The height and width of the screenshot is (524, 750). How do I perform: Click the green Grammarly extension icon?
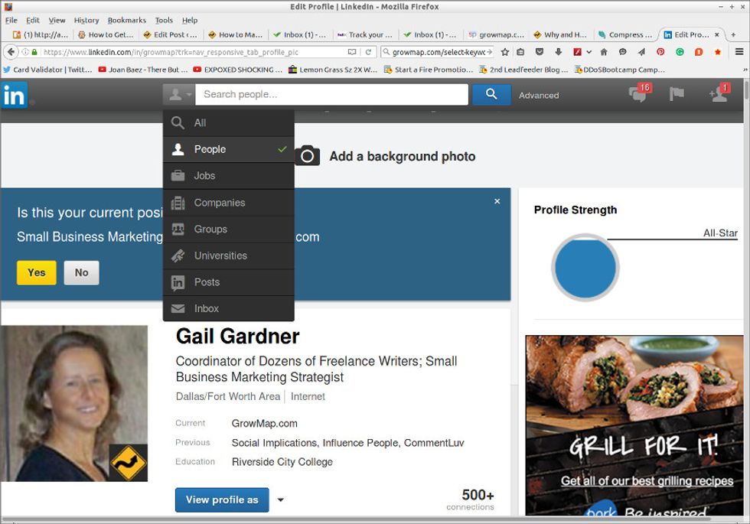point(680,52)
